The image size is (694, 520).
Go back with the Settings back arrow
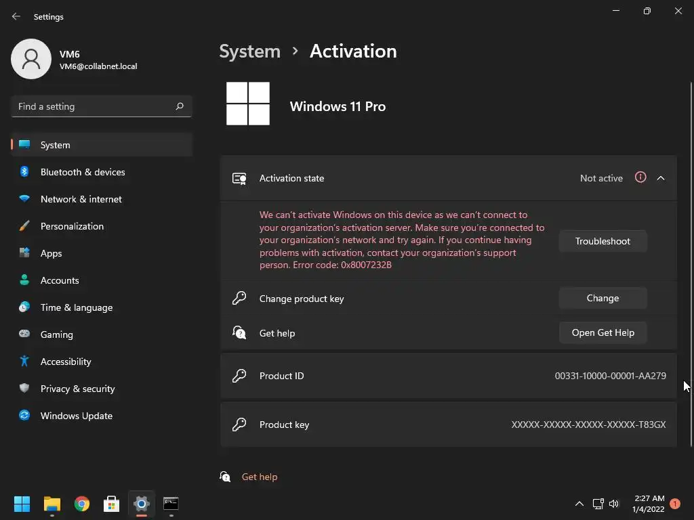tap(16, 16)
